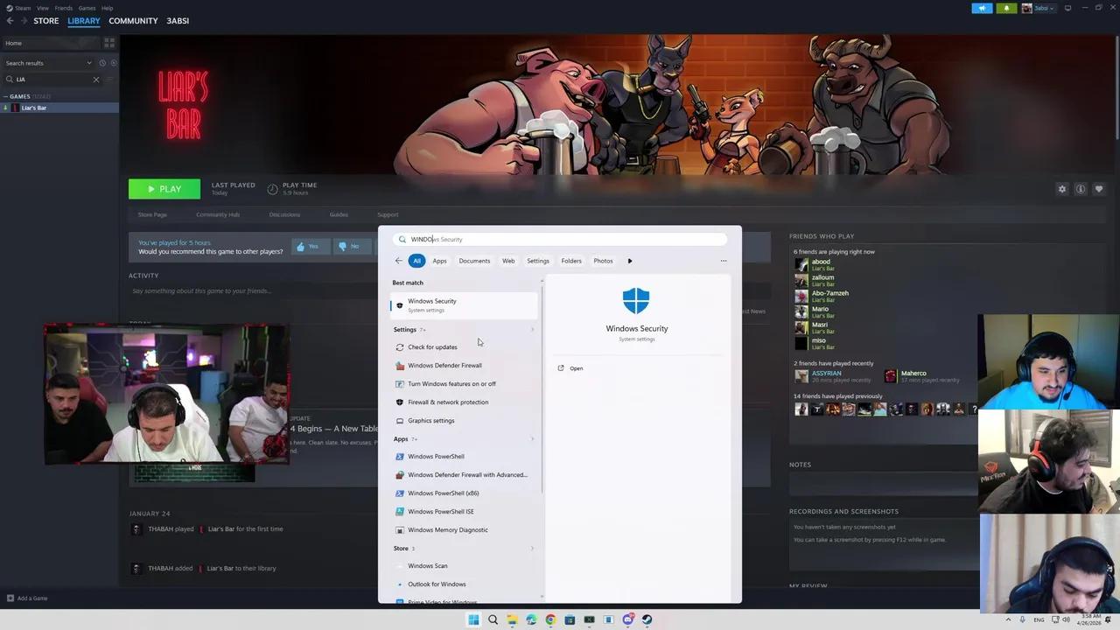
Task: Toggle the library grid view icon
Action: (x=109, y=43)
